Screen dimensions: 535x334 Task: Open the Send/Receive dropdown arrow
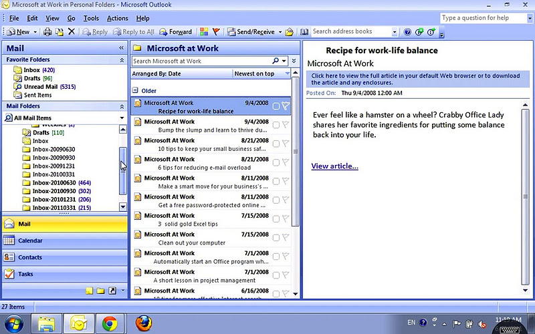point(280,32)
